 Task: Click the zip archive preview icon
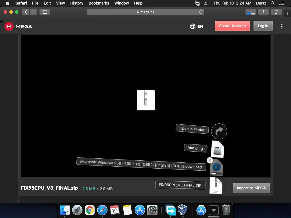tap(146, 100)
